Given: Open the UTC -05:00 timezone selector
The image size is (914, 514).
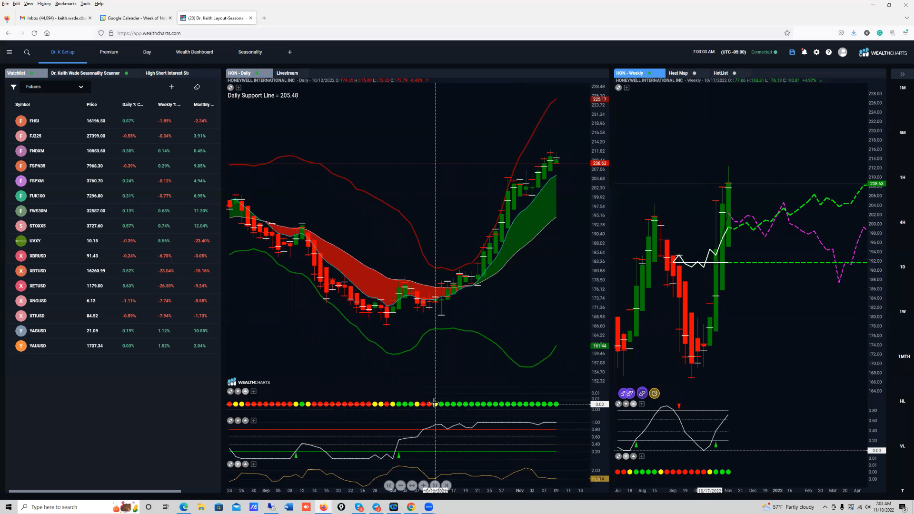Looking at the screenshot, I should [x=733, y=52].
